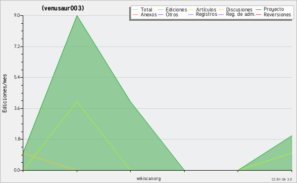Click the light-blue Total legend line swatch

(136, 9)
